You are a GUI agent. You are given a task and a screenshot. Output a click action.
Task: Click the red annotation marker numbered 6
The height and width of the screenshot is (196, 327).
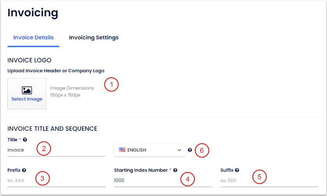click(x=202, y=150)
